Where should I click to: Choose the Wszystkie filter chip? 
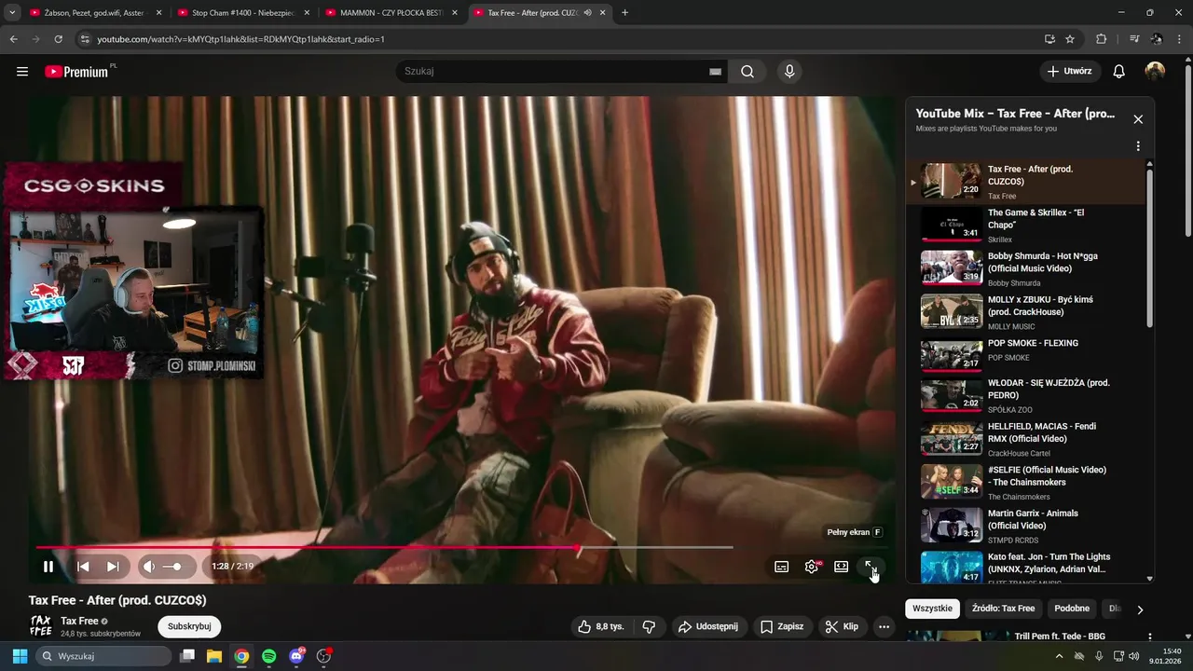click(932, 609)
